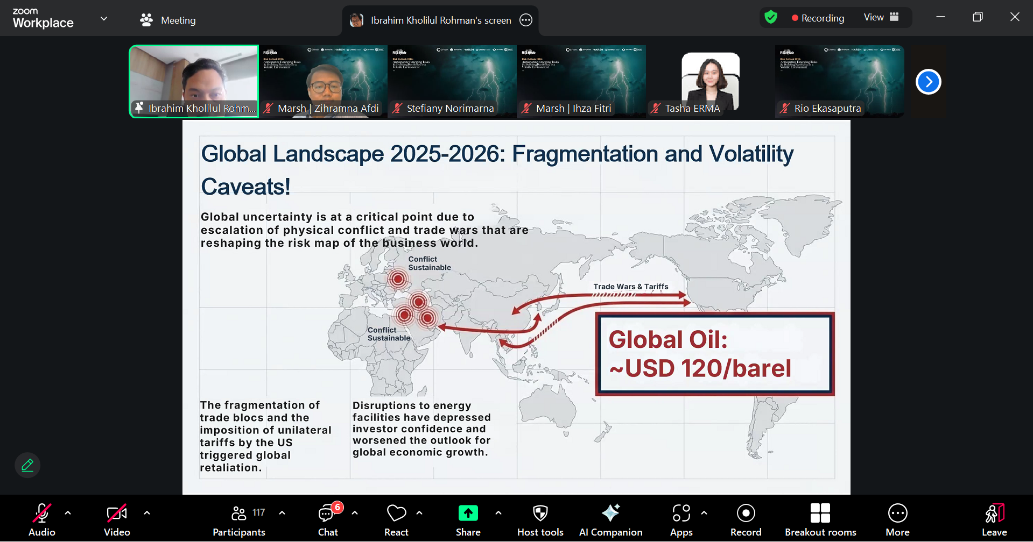
Task: Toggle meeting recording with Record button
Action: (746, 519)
